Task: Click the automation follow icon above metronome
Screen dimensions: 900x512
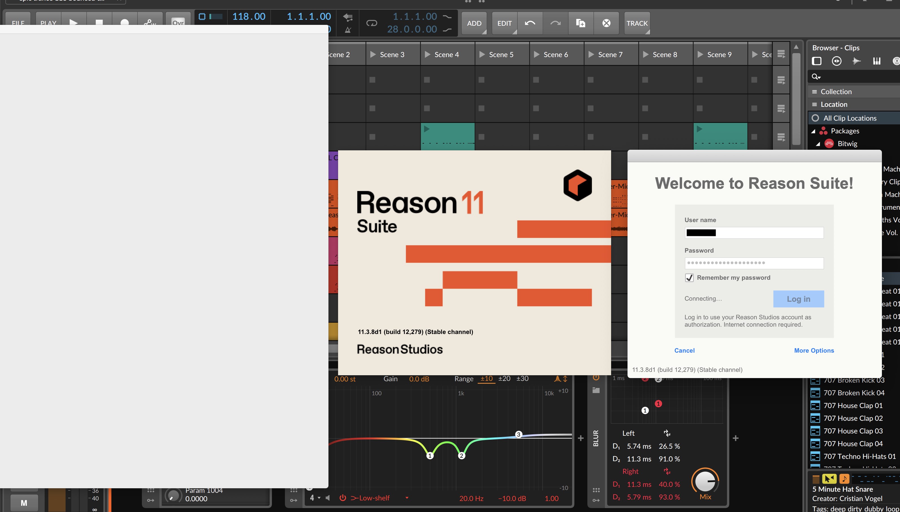Action: (x=348, y=17)
